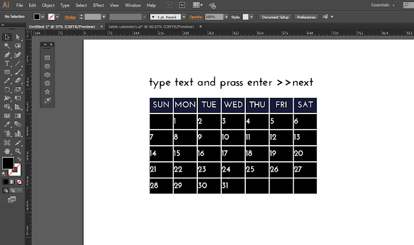Select the Scale tool
414x245 pixels.
point(17,90)
